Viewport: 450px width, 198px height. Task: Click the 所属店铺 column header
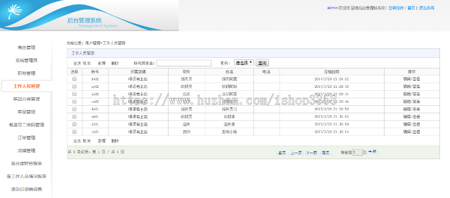(x=138, y=71)
